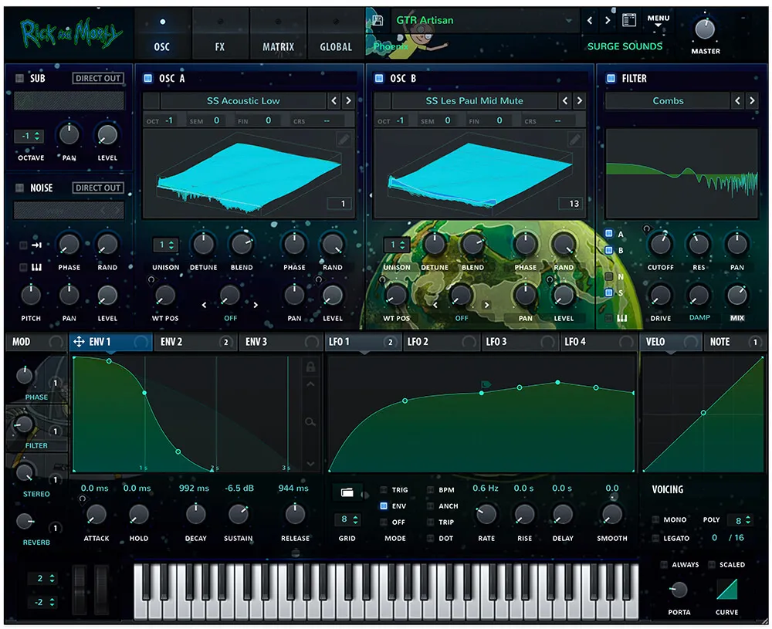
Task: Adjust the SUB octave stepper
Action: coord(29,136)
